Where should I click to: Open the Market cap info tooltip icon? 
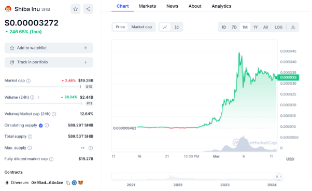pyautogui.click(x=29, y=80)
